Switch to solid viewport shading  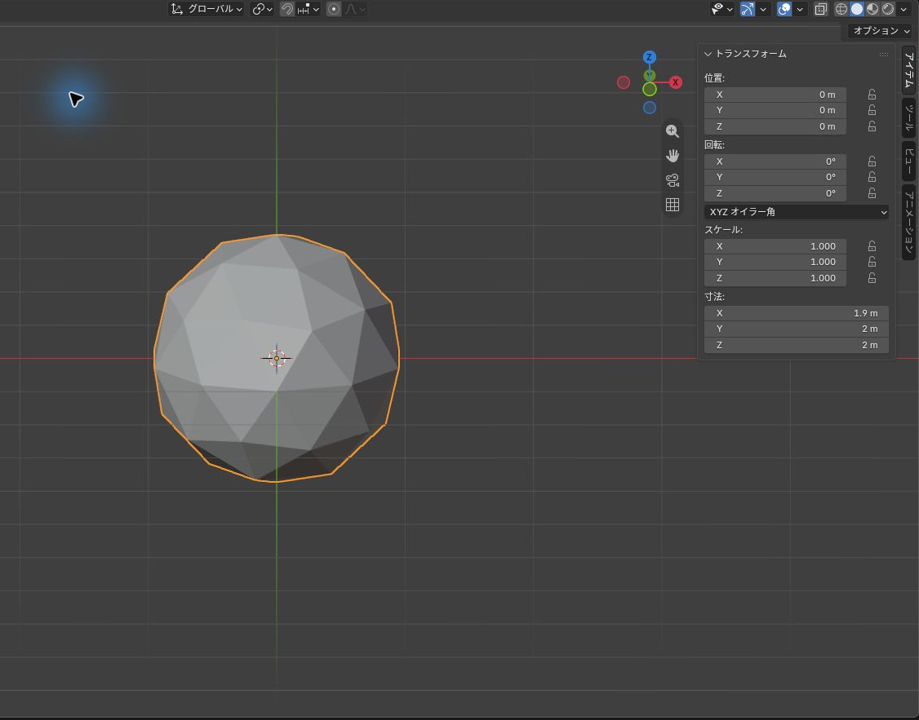pos(857,9)
